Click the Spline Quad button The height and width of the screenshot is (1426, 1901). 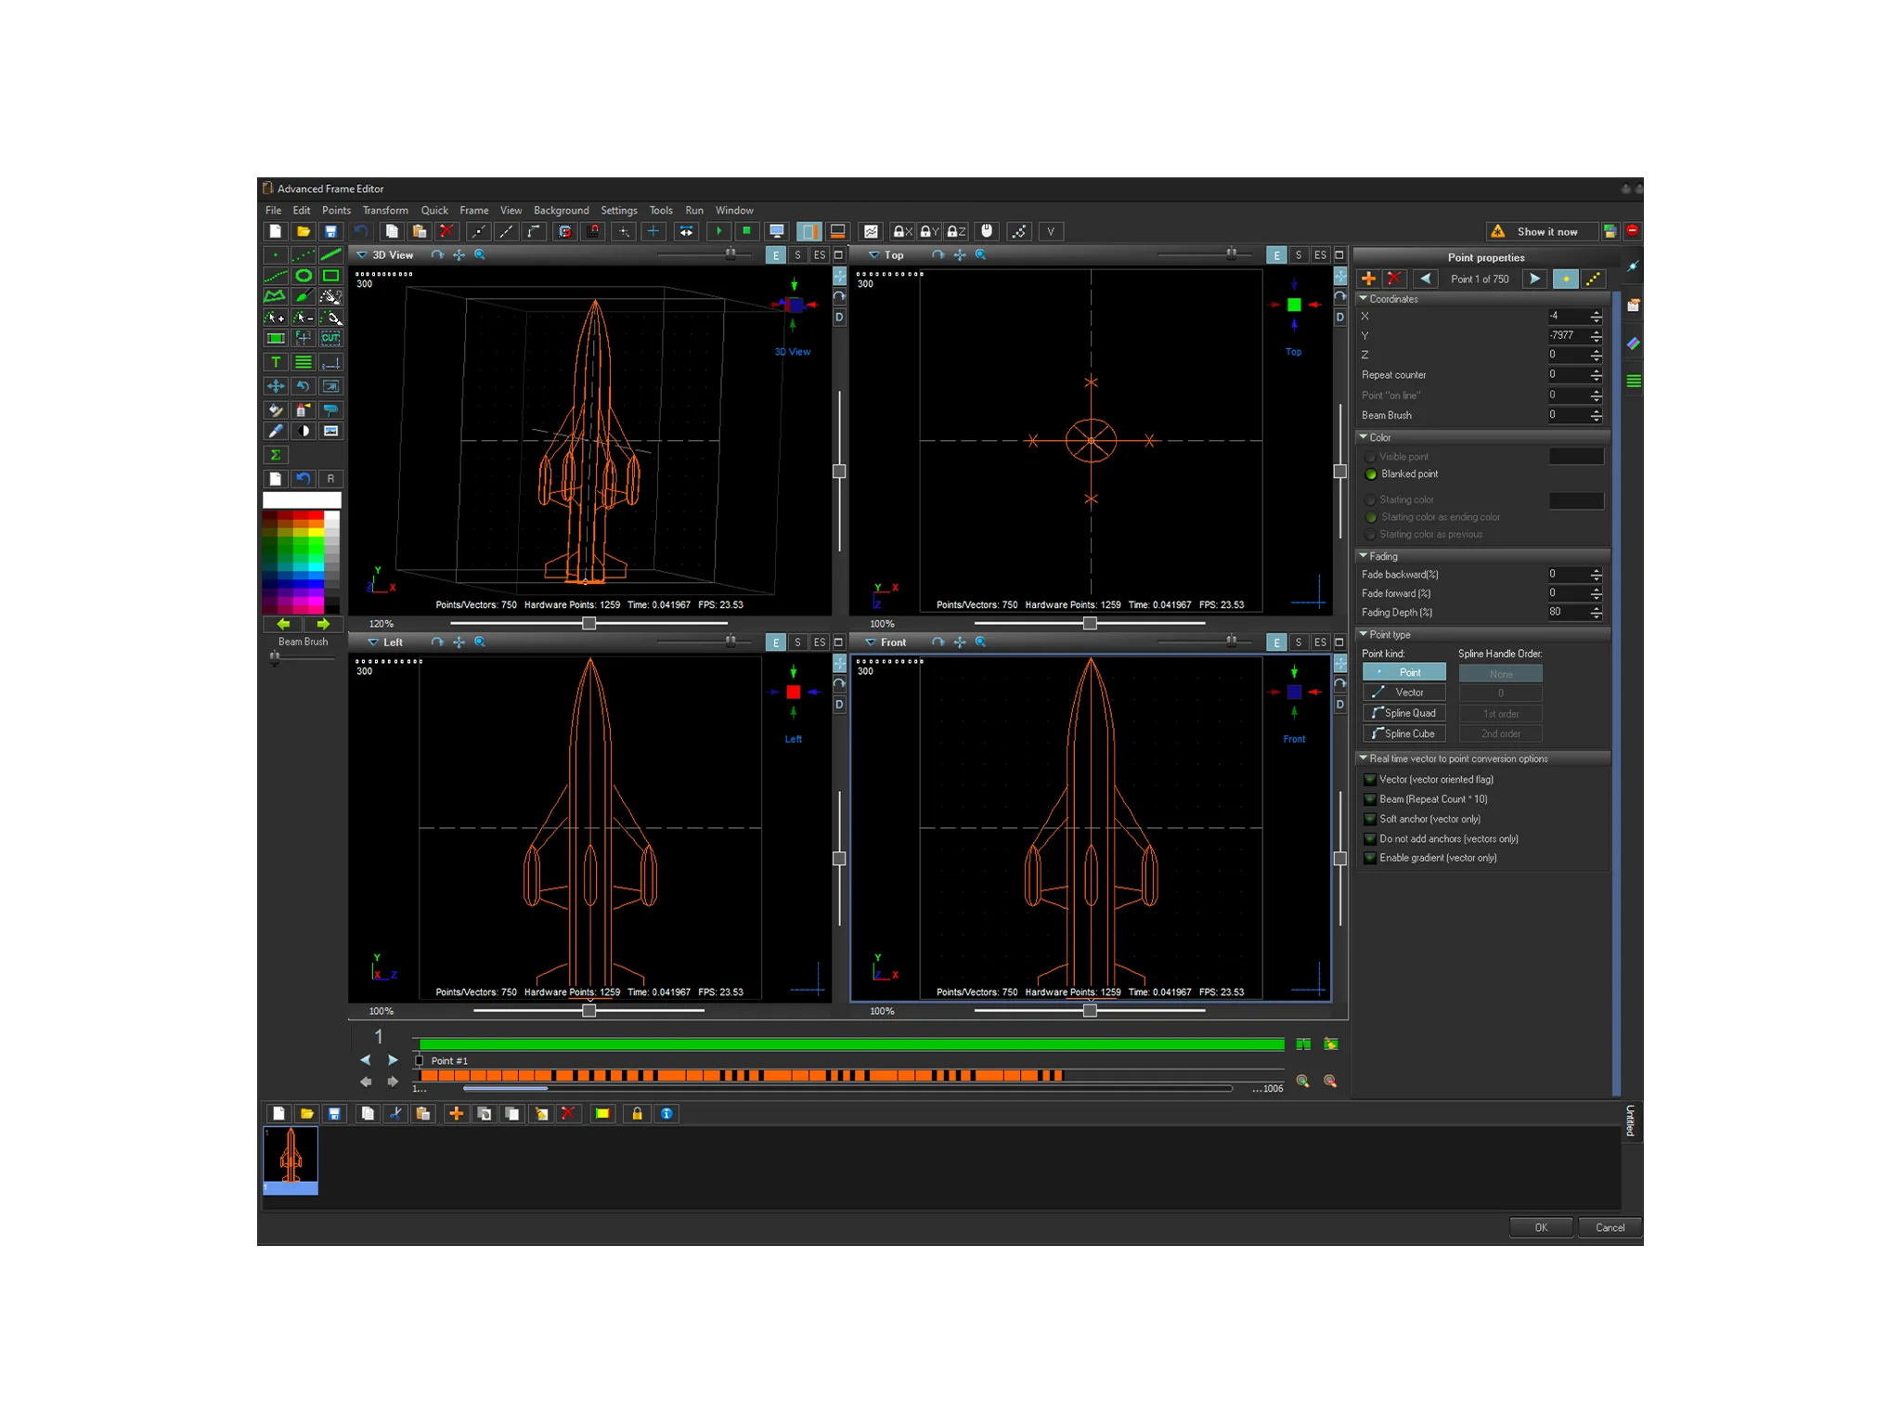click(1403, 713)
